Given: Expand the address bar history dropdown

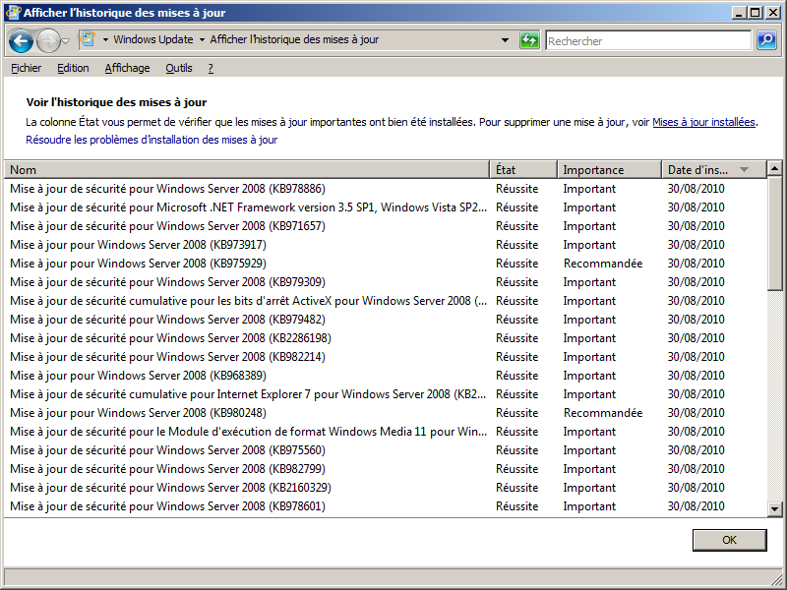Looking at the screenshot, I should tap(506, 40).
